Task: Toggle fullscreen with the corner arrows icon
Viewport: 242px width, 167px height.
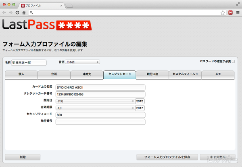Action: 238,4
